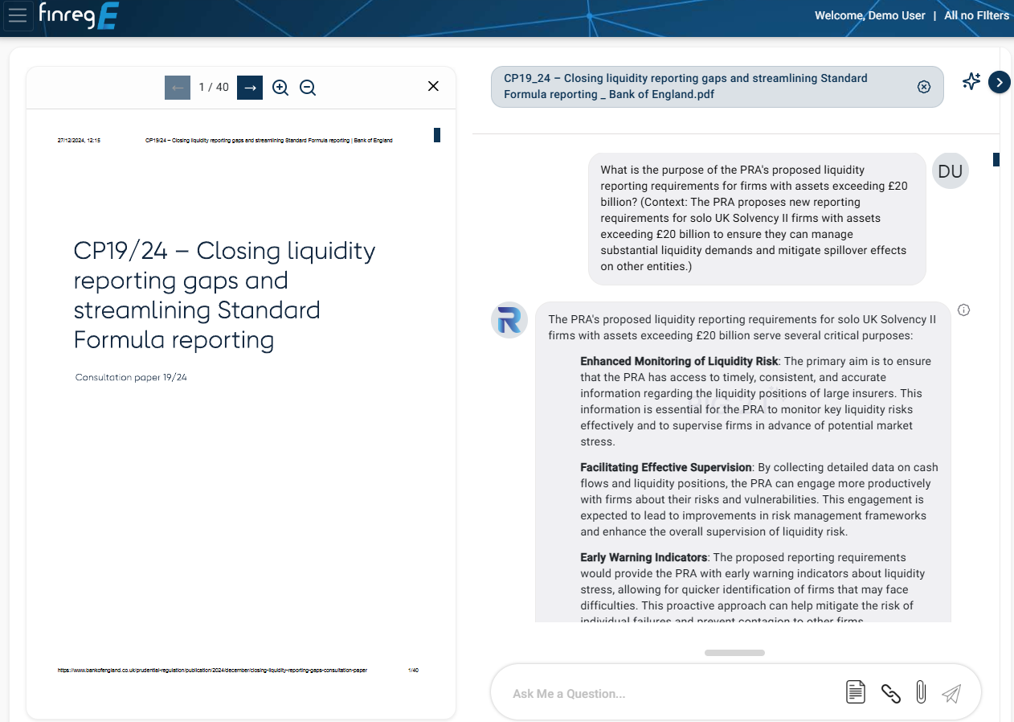
Task: Click the horizontal handle above chat box
Action: coord(734,653)
